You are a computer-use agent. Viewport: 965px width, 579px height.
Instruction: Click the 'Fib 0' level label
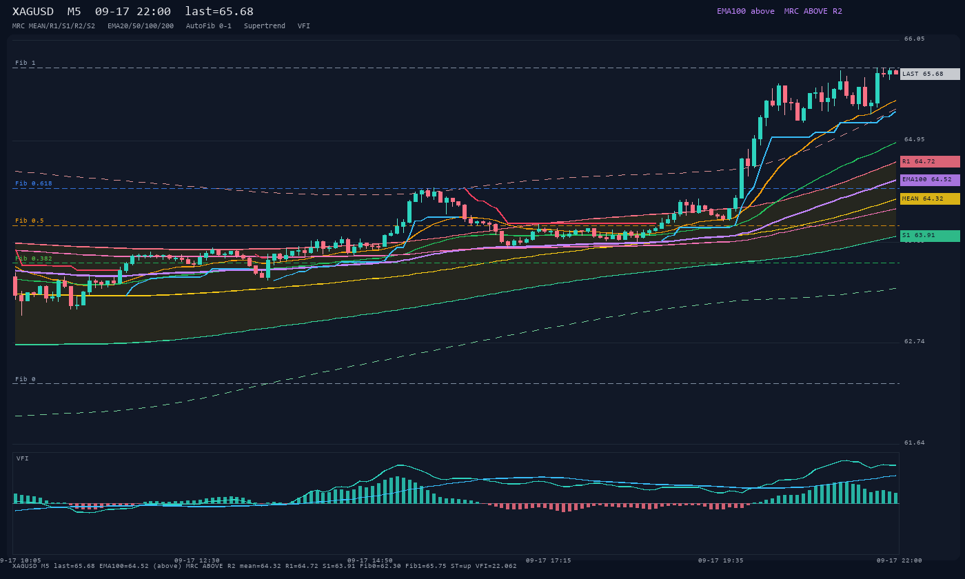[26, 379]
